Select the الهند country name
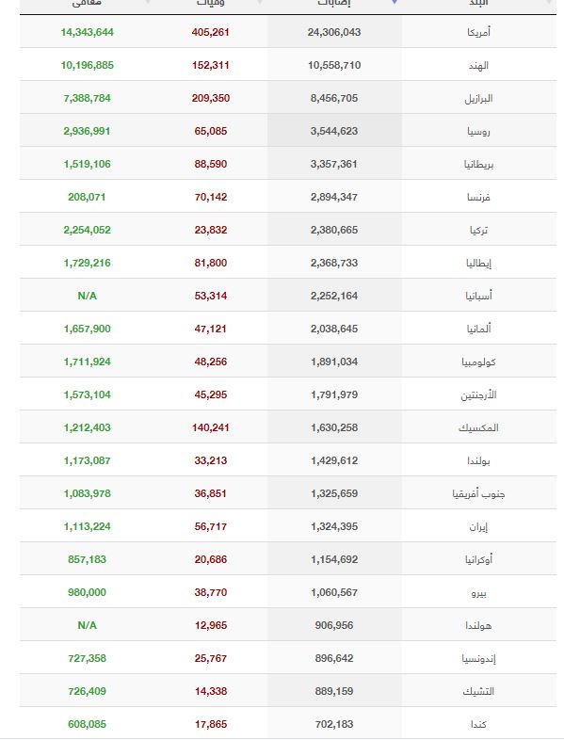 click(x=478, y=65)
